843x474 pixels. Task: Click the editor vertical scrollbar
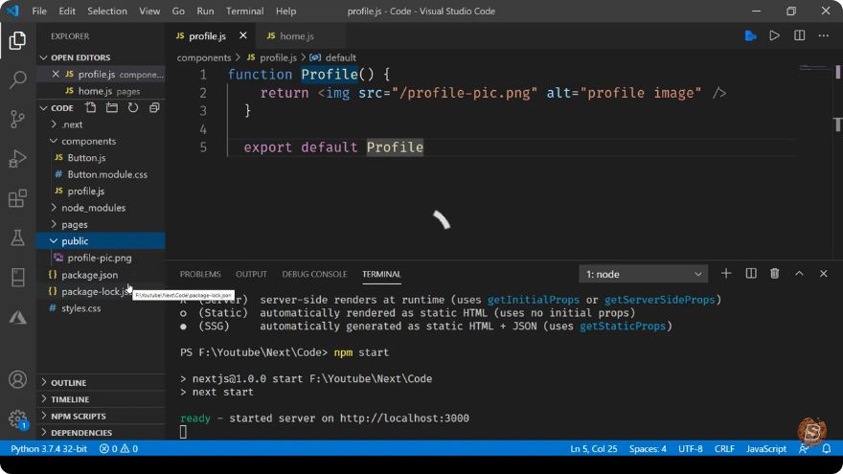click(837, 124)
